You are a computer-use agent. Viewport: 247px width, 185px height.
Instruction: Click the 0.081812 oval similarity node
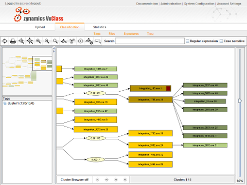96,138
